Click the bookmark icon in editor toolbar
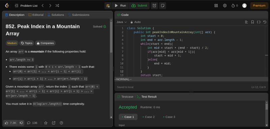Screen dimensions: 270x129 252,22
